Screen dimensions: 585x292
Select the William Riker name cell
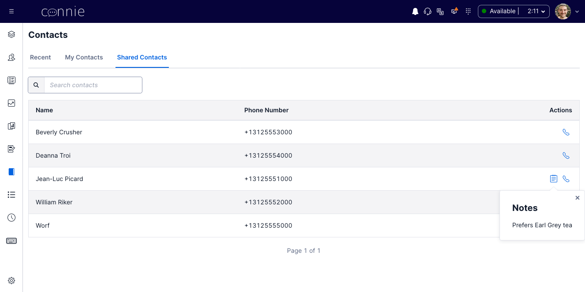click(x=54, y=202)
